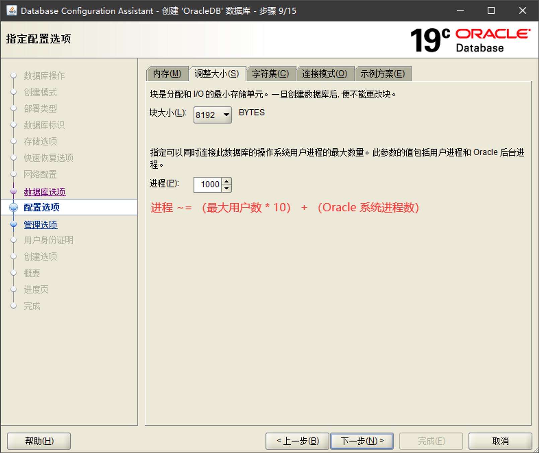The image size is (539, 453).
Task: Go to 数据库选项 step link
Action: (45, 192)
